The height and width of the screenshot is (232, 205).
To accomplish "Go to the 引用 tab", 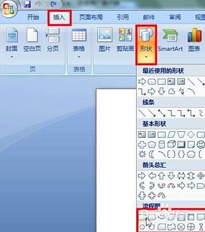I will coord(123,18).
